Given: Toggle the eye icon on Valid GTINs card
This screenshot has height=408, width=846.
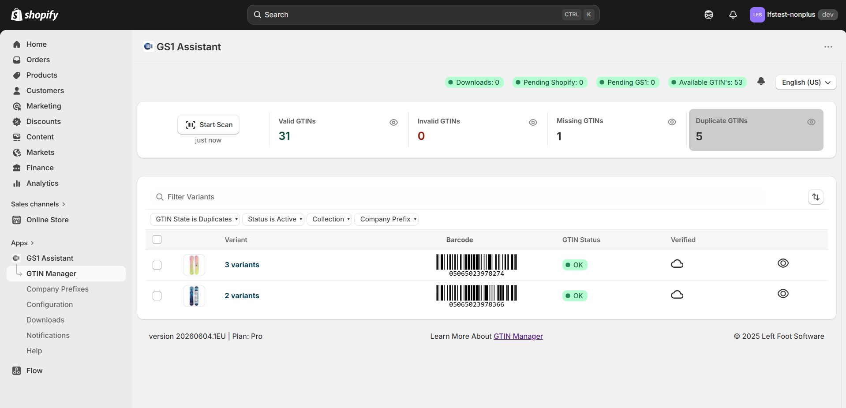Looking at the screenshot, I should point(394,122).
